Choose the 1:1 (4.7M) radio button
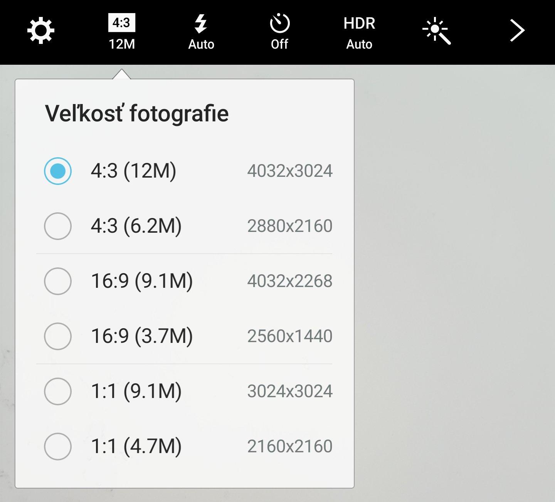 point(58,446)
